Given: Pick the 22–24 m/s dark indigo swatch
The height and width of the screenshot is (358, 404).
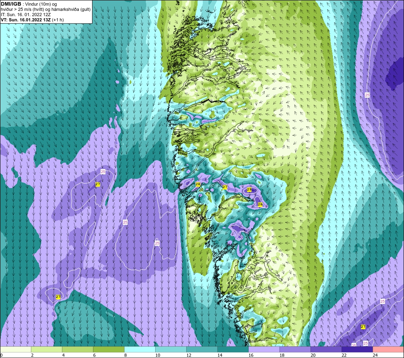Looking at the screenshot, I should coord(357,349).
